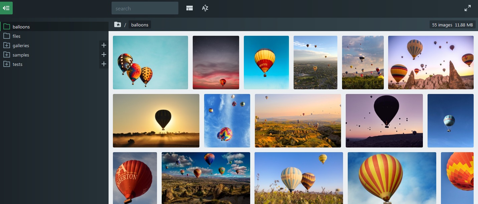478x204 pixels.
Task: Open the red Amberton balloon thumbnail
Action: [135, 178]
